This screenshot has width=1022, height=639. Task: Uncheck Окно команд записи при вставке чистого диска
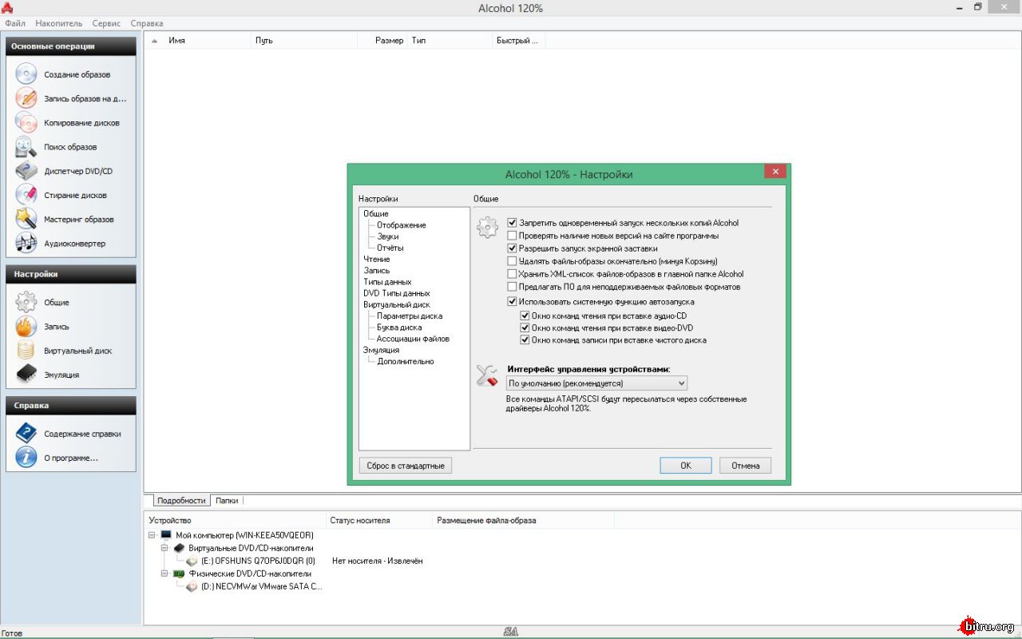525,340
